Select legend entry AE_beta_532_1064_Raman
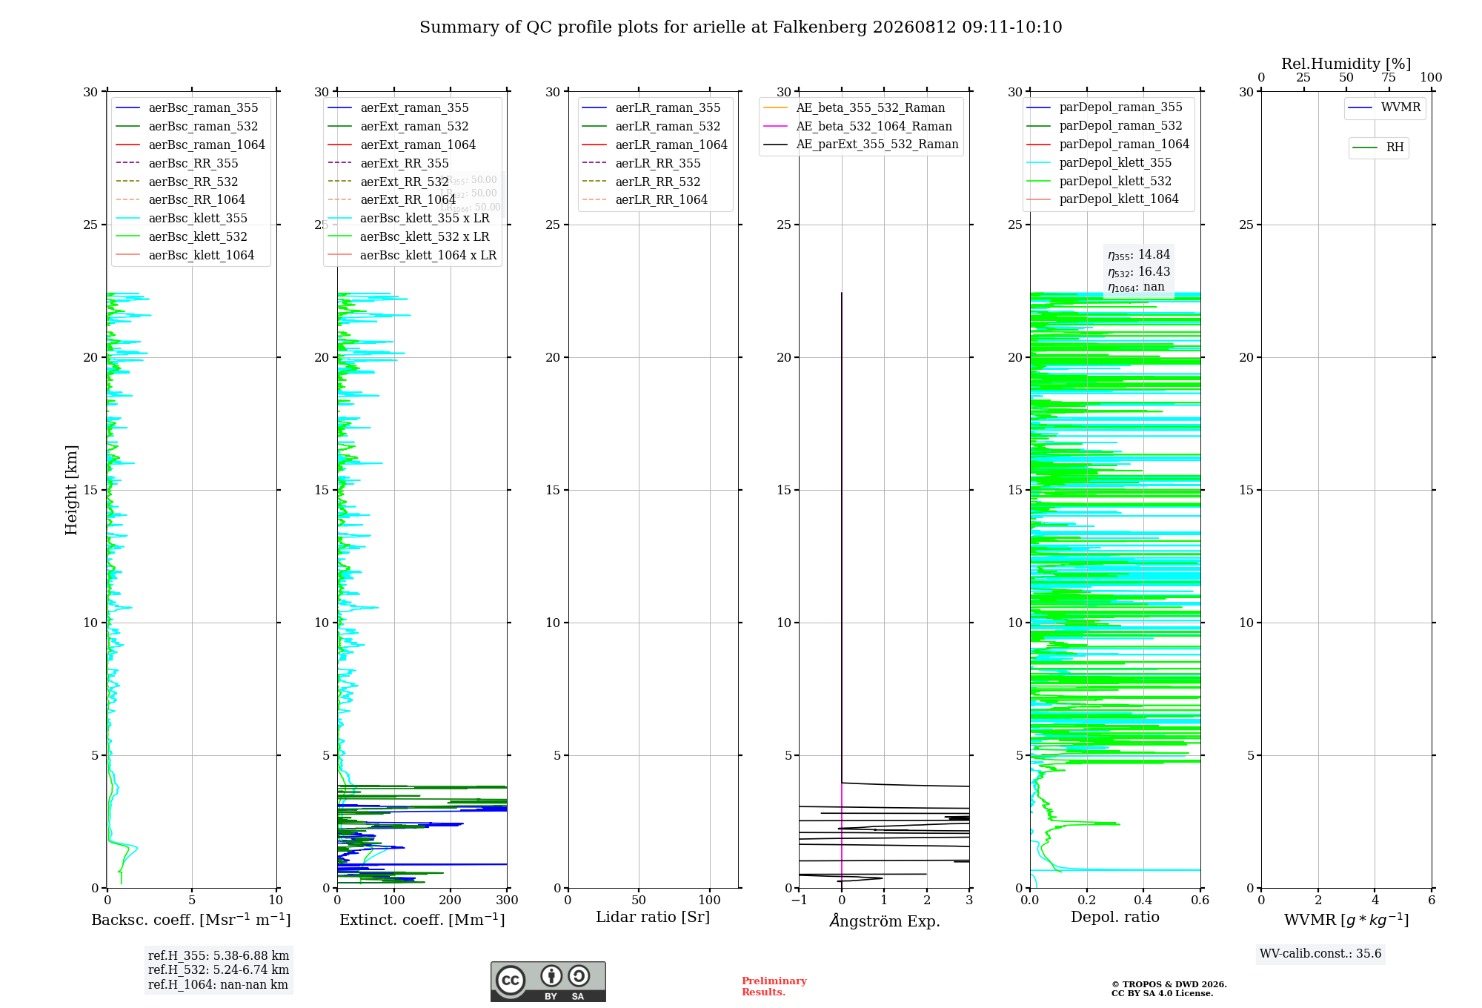 tap(858, 127)
